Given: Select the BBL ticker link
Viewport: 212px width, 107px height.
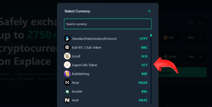Looking at the screenshot, I should click(144, 91).
